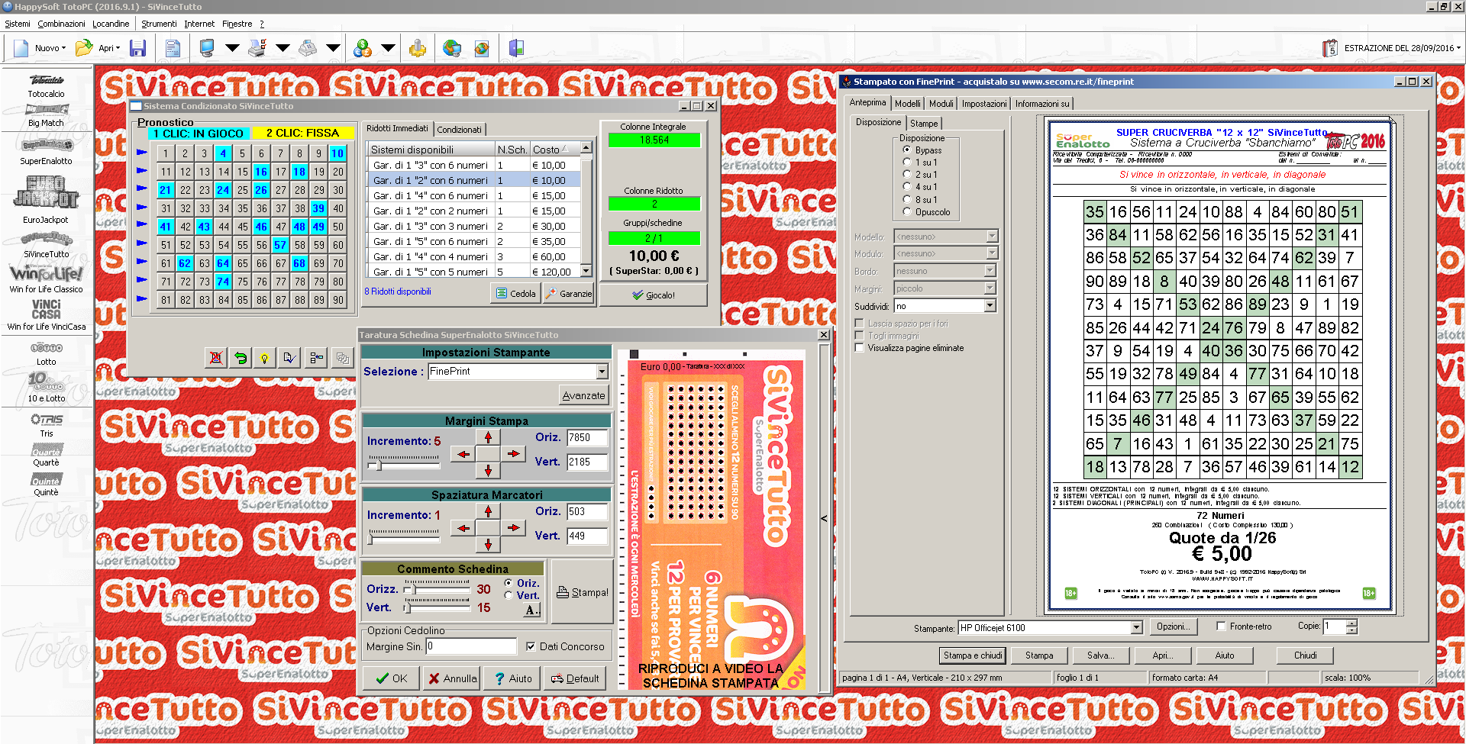Select Vert. radio in Commento Schedina
Image resolution: width=1466 pixels, height=744 pixels.
pos(509,595)
